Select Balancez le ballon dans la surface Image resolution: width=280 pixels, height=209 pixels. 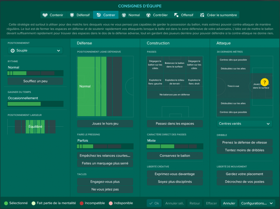click(x=174, y=65)
